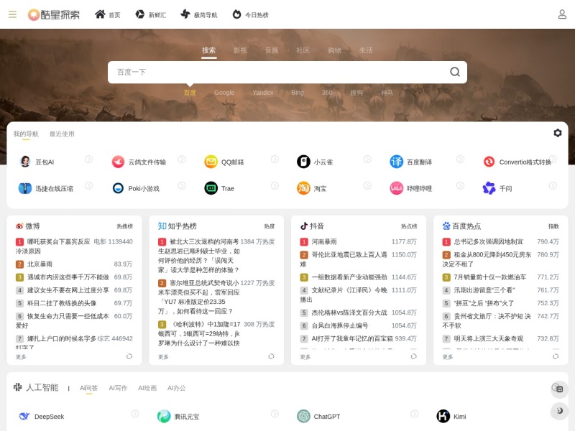Open the QQ邮箱 icon

click(211, 162)
